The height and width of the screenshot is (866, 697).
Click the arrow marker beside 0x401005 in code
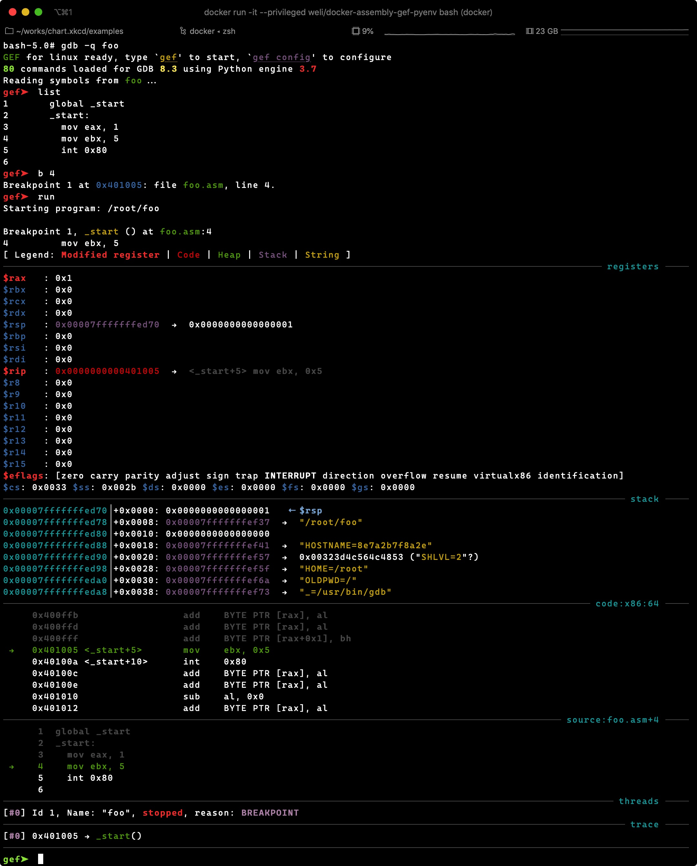[x=12, y=650]
